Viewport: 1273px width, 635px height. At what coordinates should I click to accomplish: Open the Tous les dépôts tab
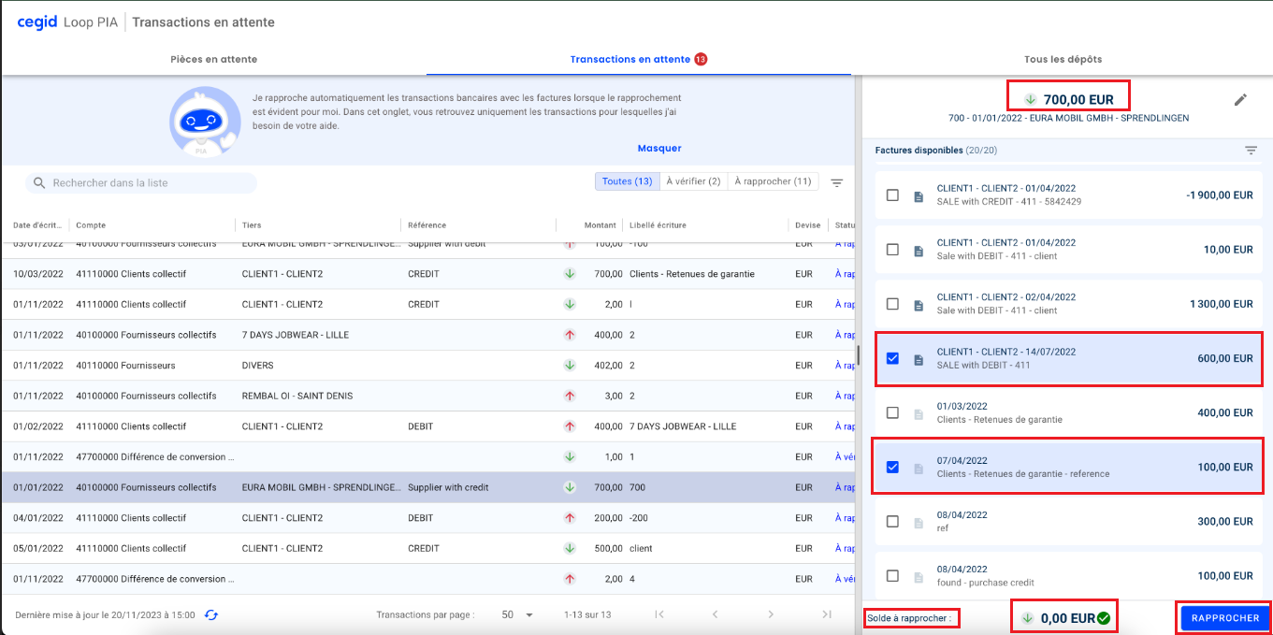pos(1063,59)
